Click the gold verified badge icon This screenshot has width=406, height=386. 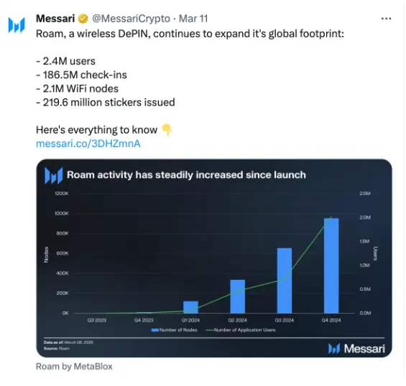coord(83,19)
